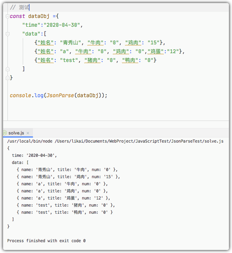
Task: Click the comment line // 测试
Action: [20, 7]
